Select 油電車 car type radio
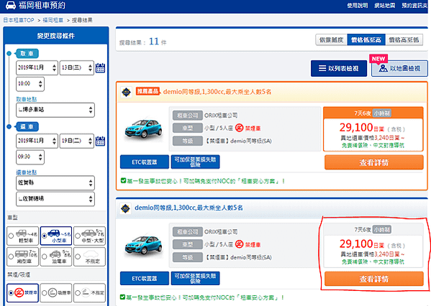Image resolution: width=431 pixels, height=306 pixels. pos(45,256)
